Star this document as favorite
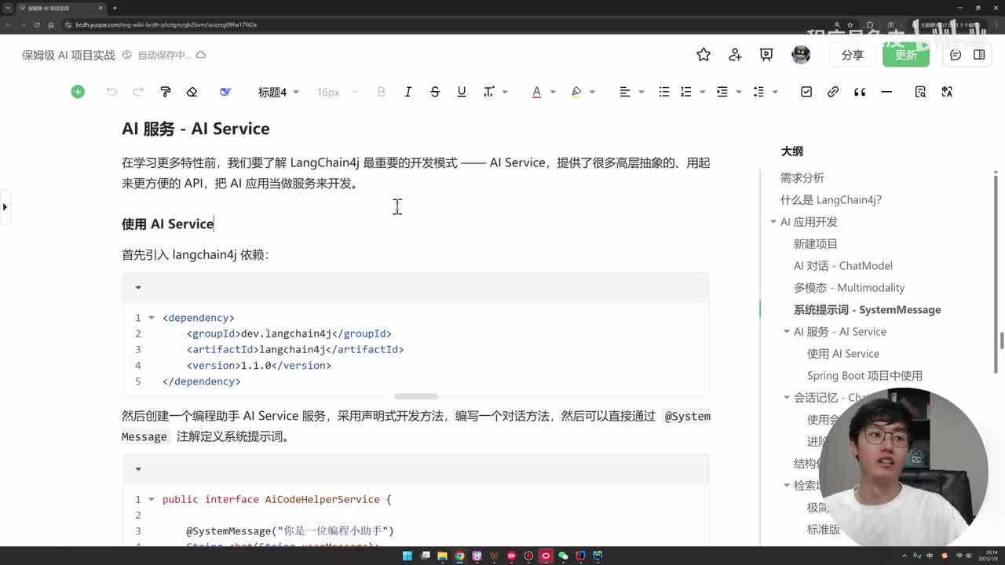This screenshot has width=1005, height=565. click(703, 54)
